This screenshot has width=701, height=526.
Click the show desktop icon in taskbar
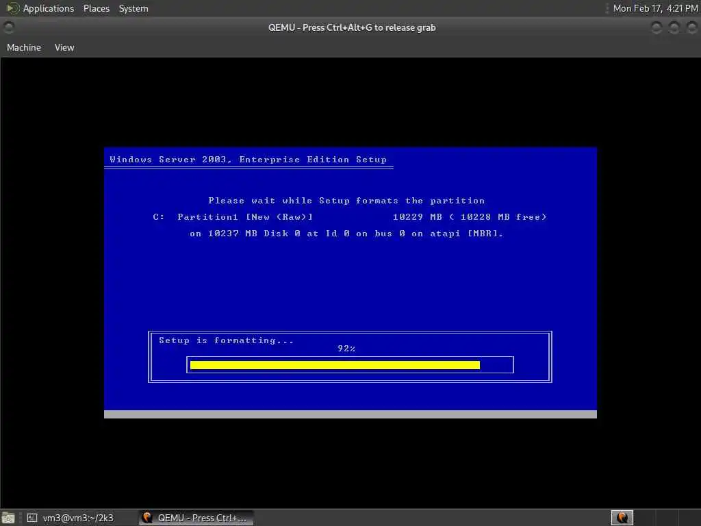pyautogui.click(x=8, y=518)
